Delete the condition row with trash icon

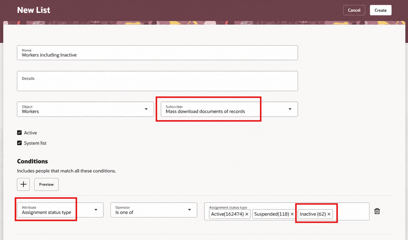point(377,211)
